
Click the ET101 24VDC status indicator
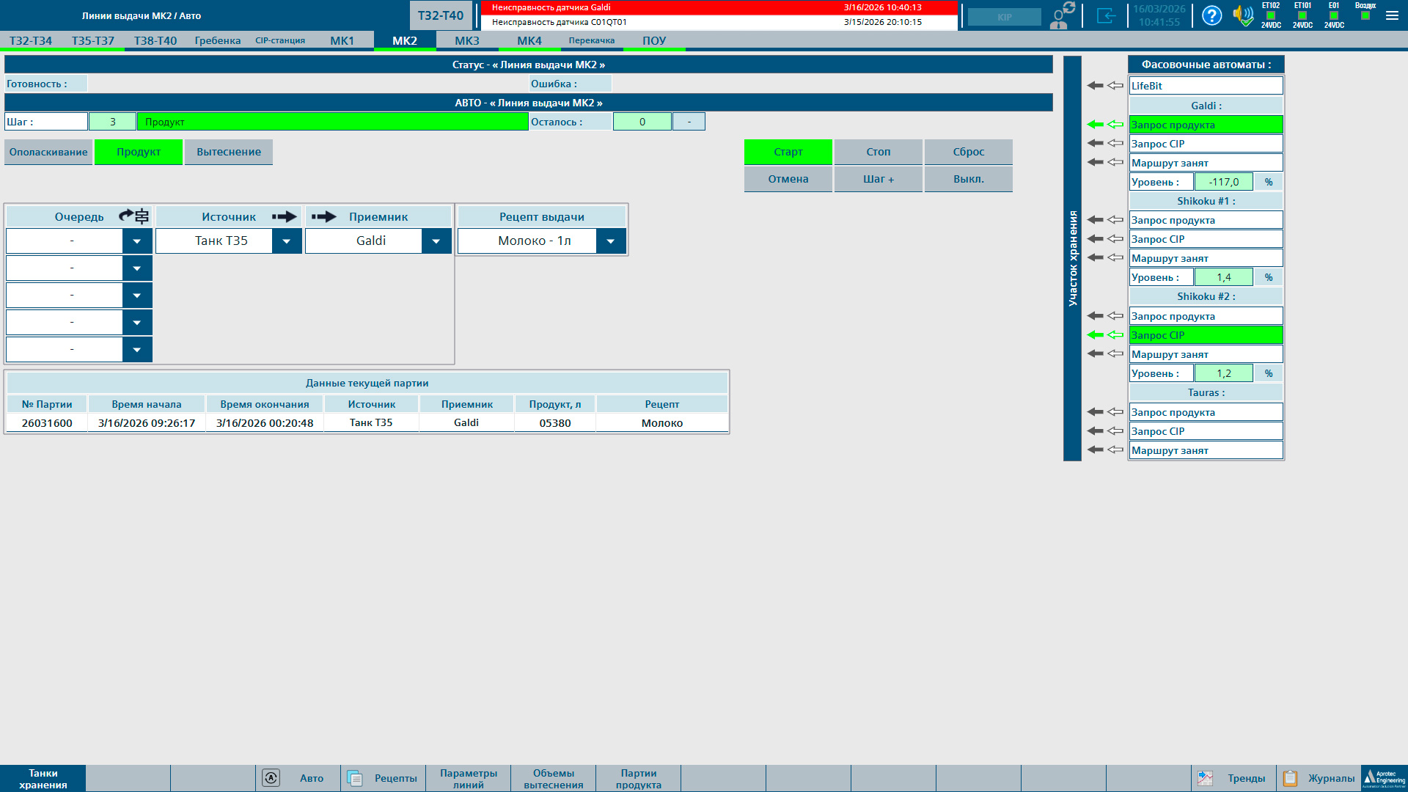[1302, 15]
